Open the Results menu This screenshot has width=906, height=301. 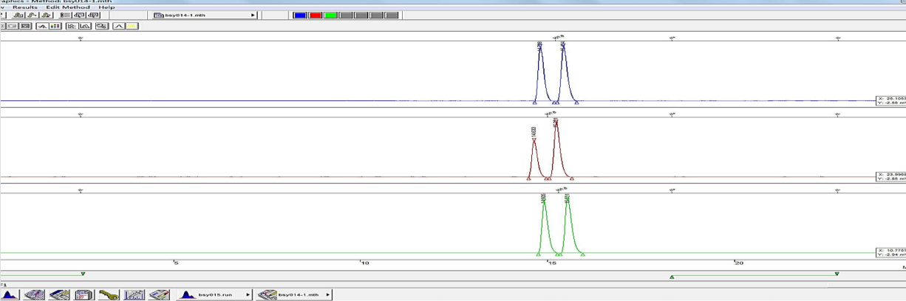pos(25,7)
